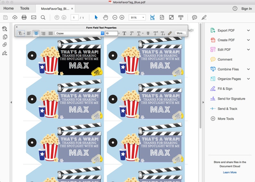Screen dimensions: 255x182
Task: Toggle superscript text style
Action: [155, 33]
